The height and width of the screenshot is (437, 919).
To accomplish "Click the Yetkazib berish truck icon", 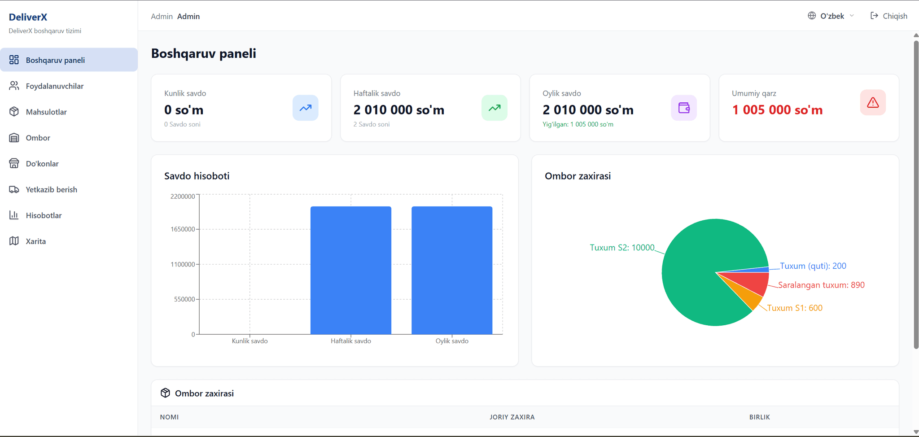I will point(14,189).
